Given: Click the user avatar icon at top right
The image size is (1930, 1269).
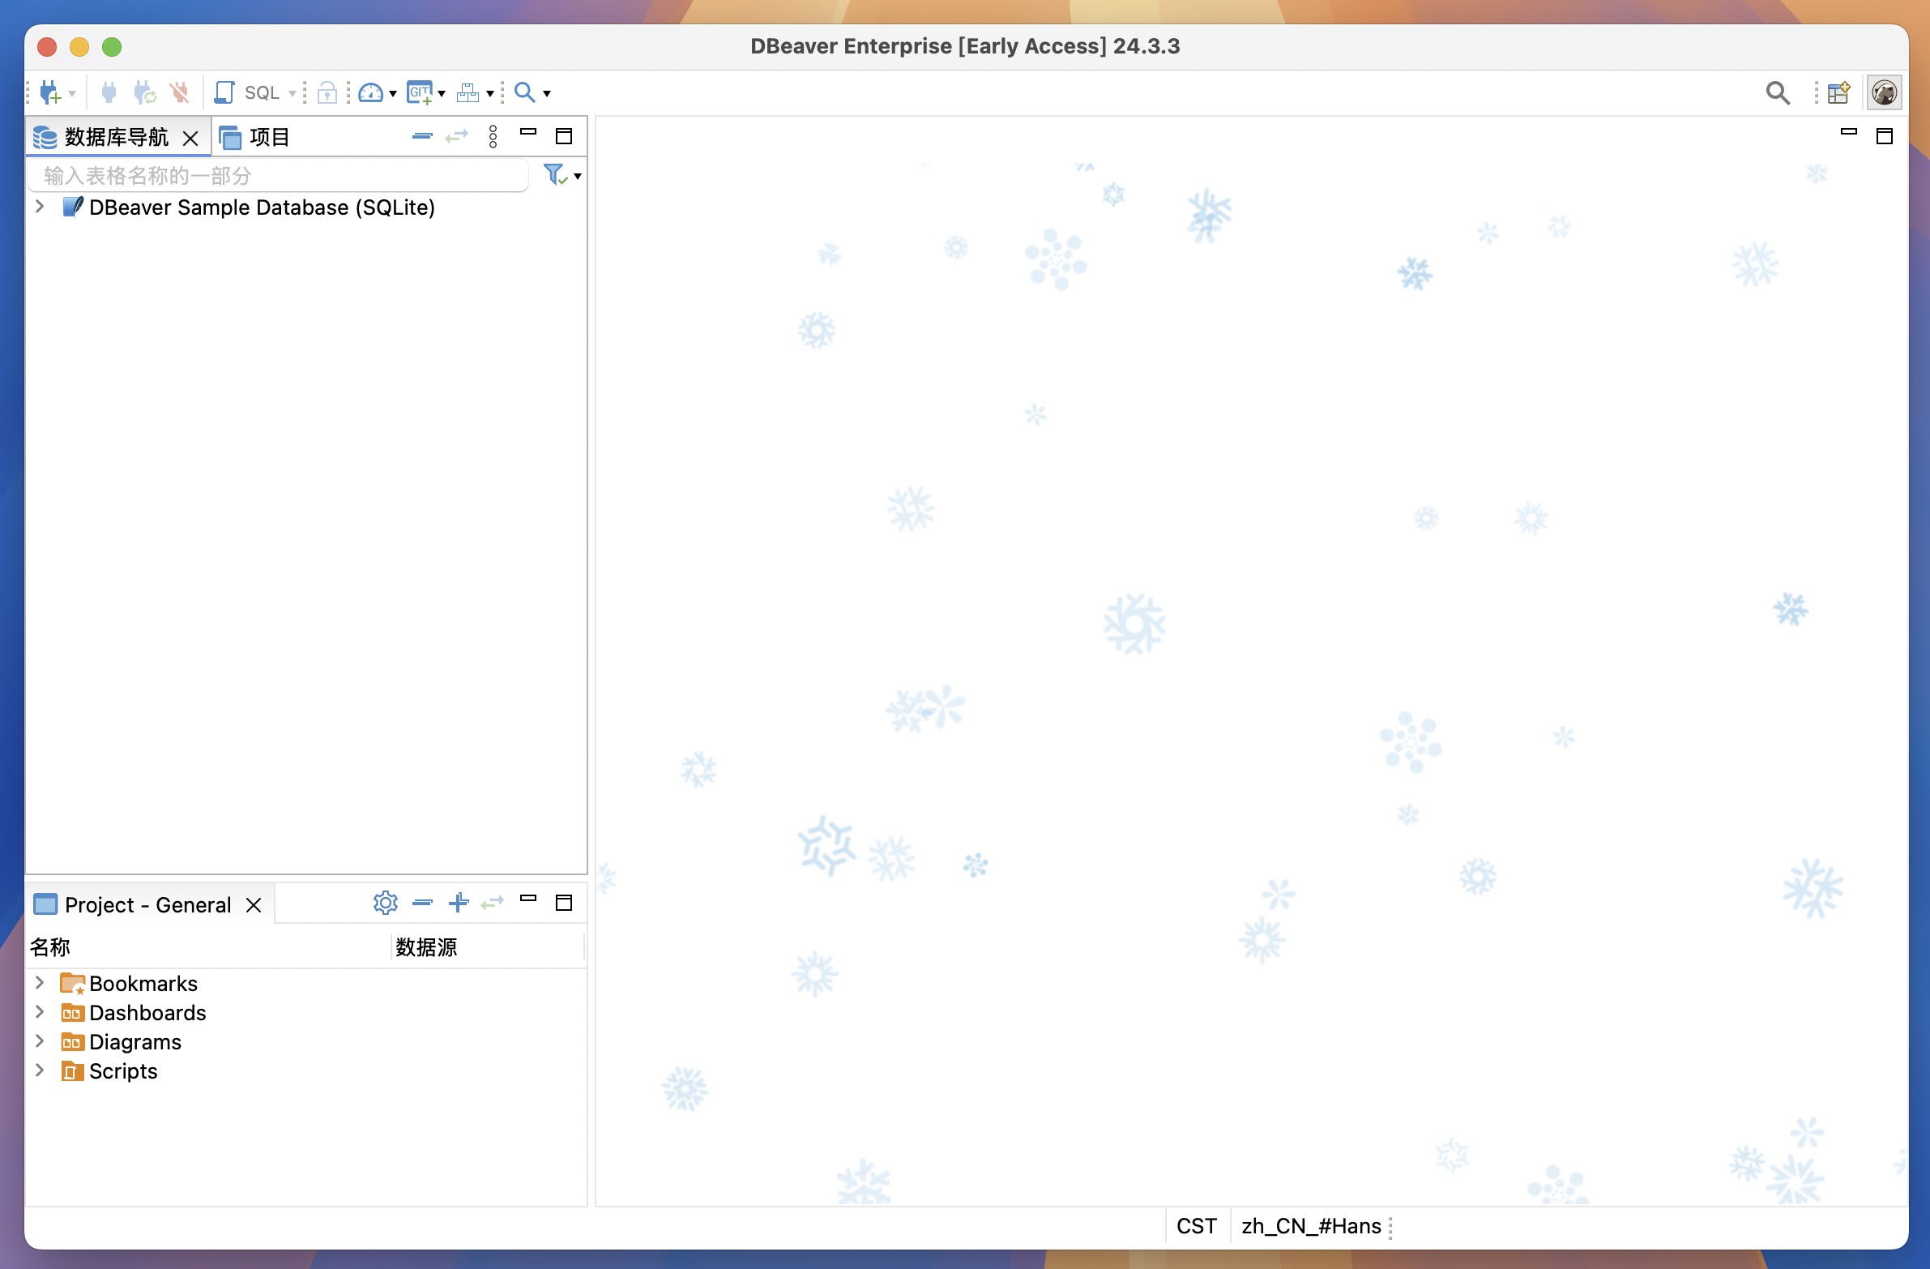Looking at the screenshot, I should (1884, 92).
